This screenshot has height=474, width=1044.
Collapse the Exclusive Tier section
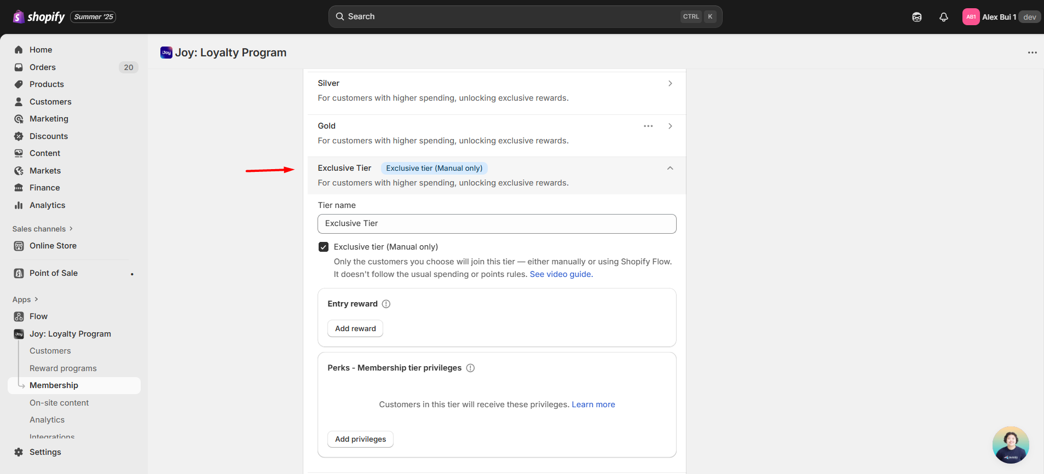[x=670, y=168]
